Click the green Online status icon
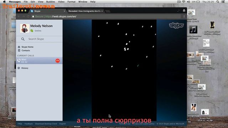Viewport: 228px width, 128px height. [32, 31]
